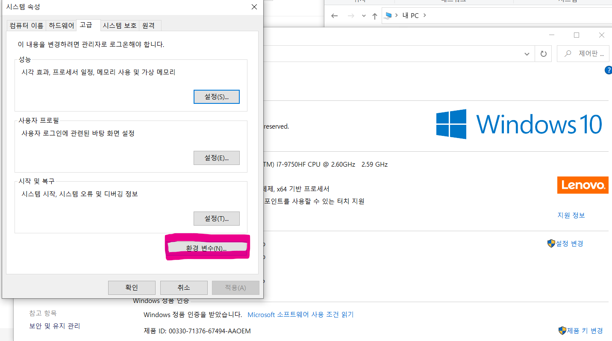
Task: Click the search magnifier icon
Action: tap(568, 54)
